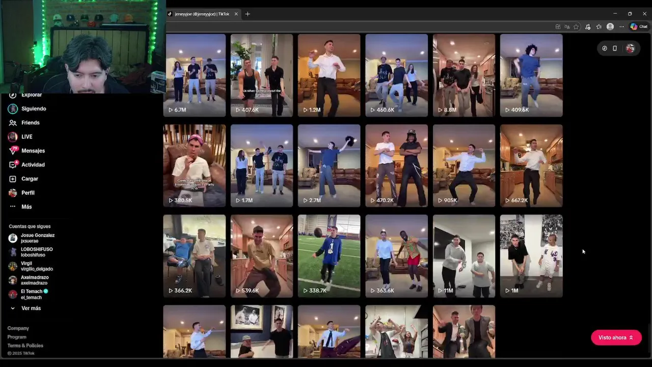This screenshot has width=652, height=367.
Task: Click the TikTok coin icon in top pill
Action: (605, 48)
